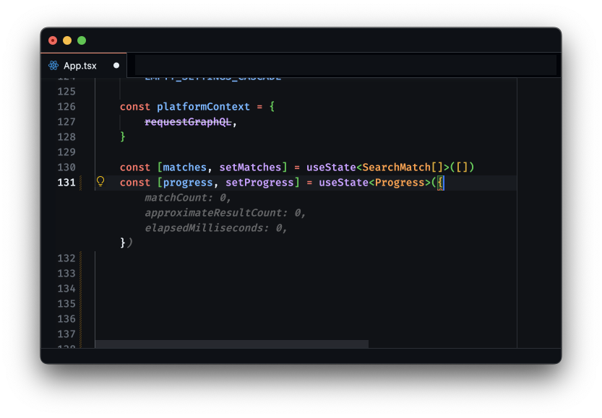Click the useState call on line 130
Viewport: 602px width, 418px height.
pyautogui.click(x=331, y=167)
